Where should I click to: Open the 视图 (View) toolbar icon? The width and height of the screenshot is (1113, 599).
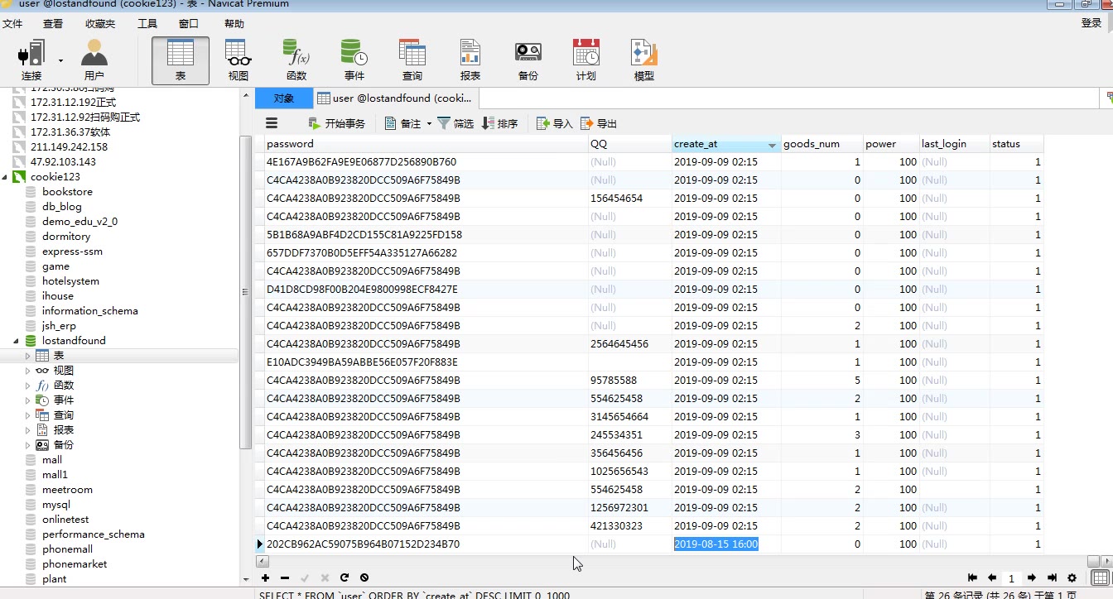coord(238,60)
